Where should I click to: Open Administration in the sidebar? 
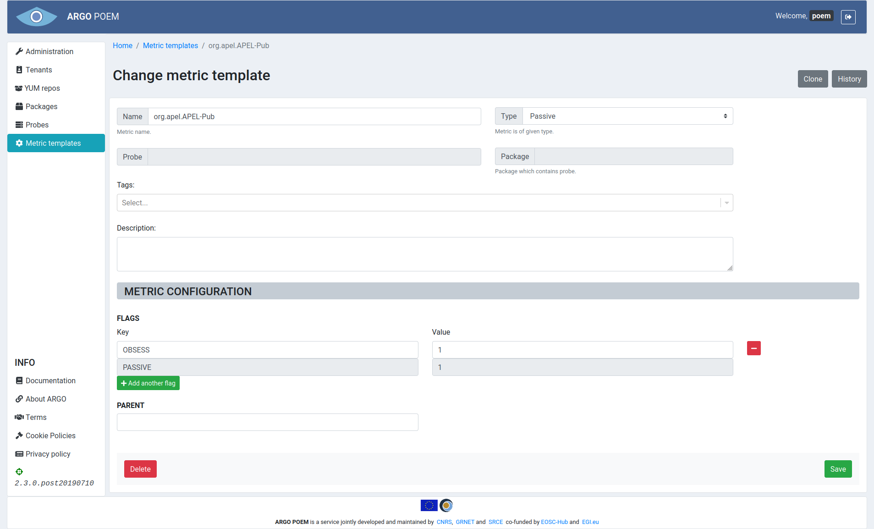[x=56, y=51]
